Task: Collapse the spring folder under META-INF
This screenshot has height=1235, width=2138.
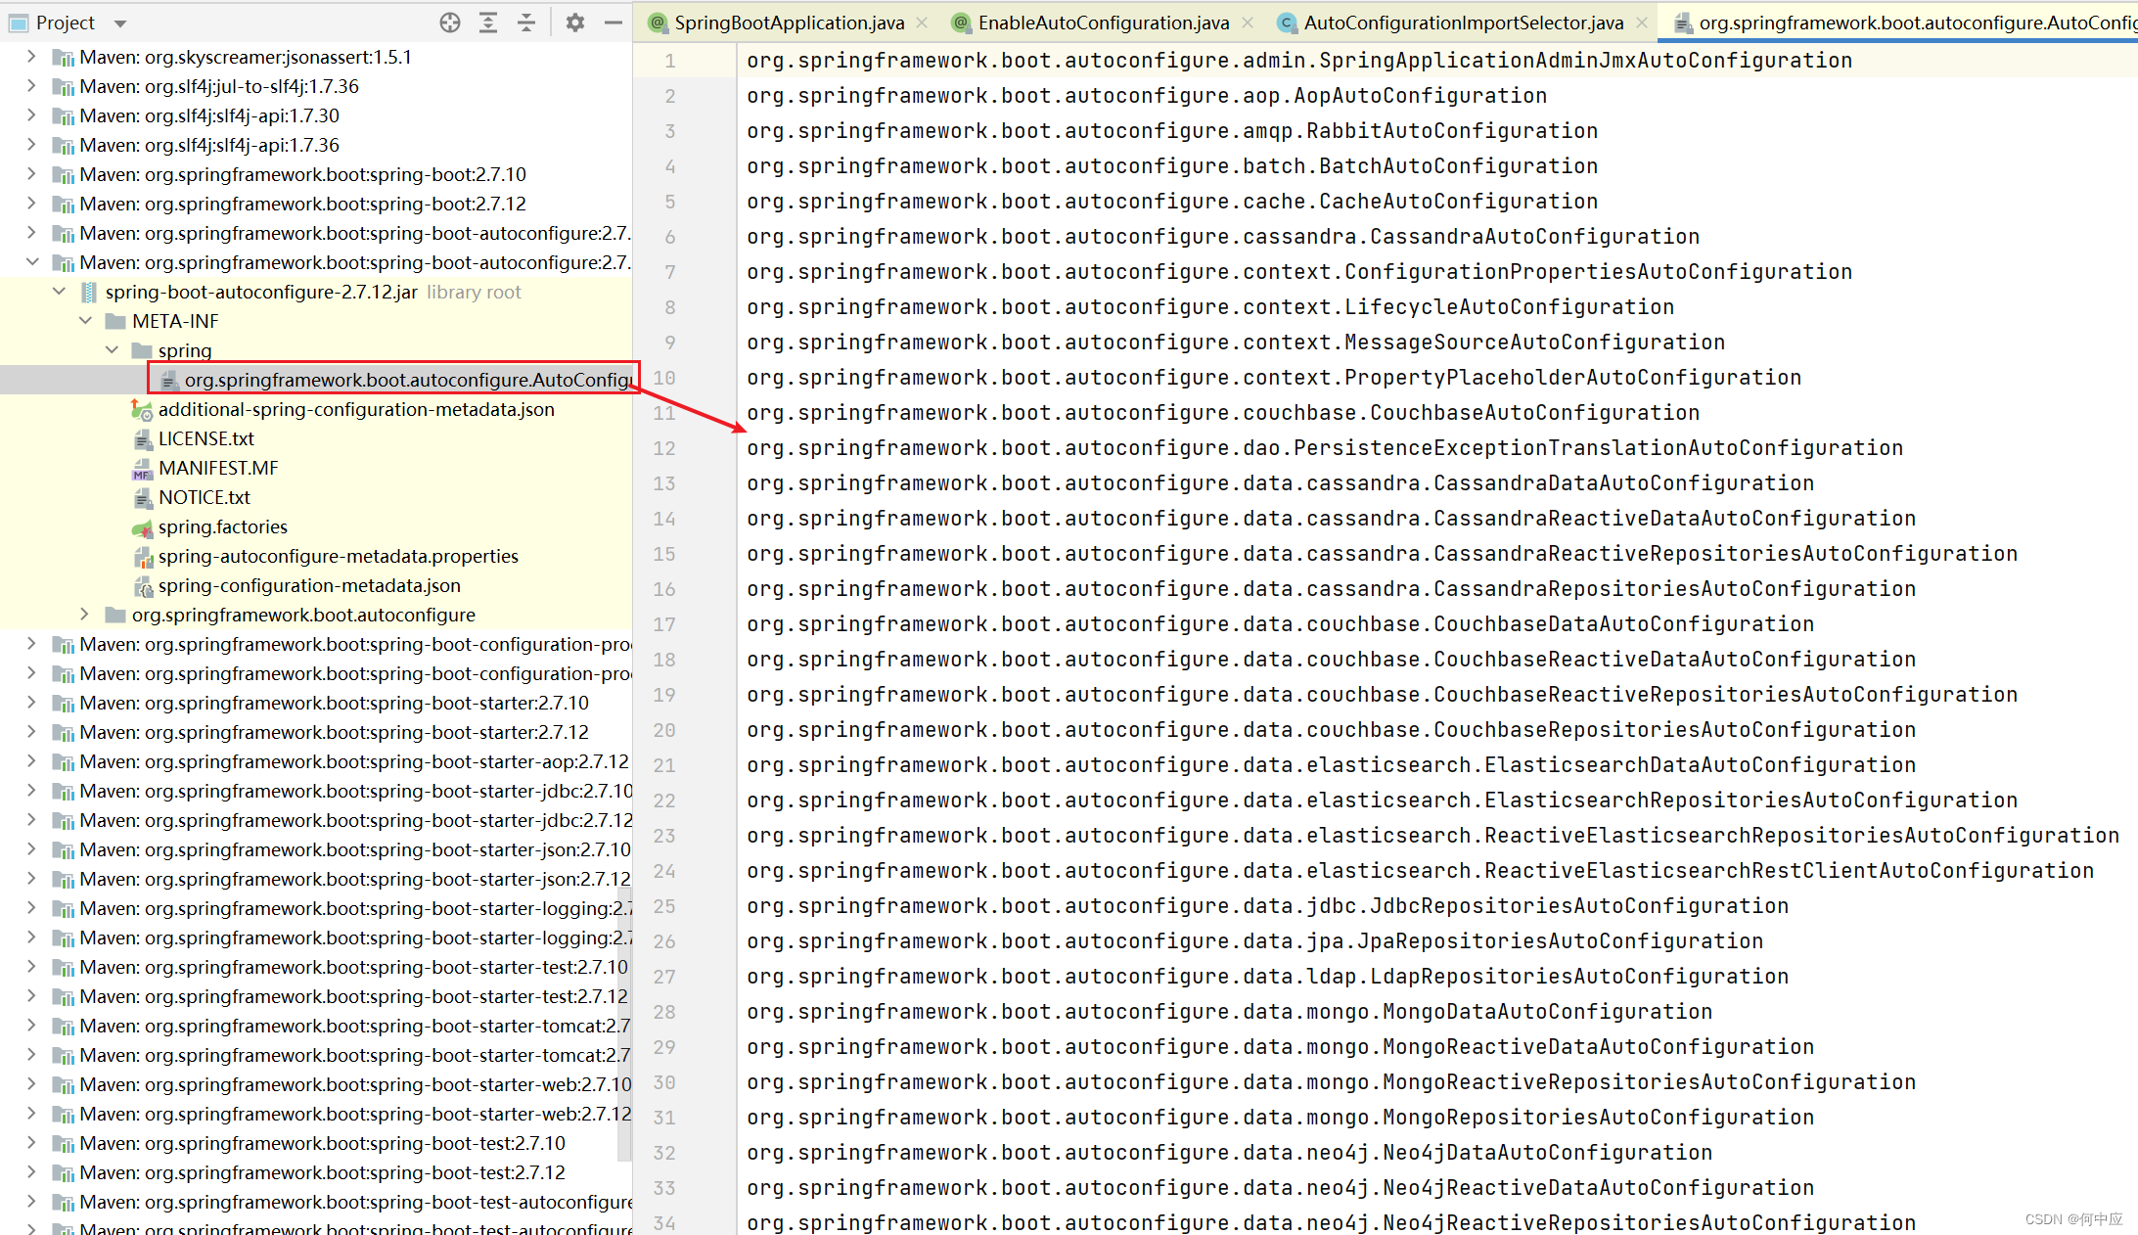Action: (112, 350)
